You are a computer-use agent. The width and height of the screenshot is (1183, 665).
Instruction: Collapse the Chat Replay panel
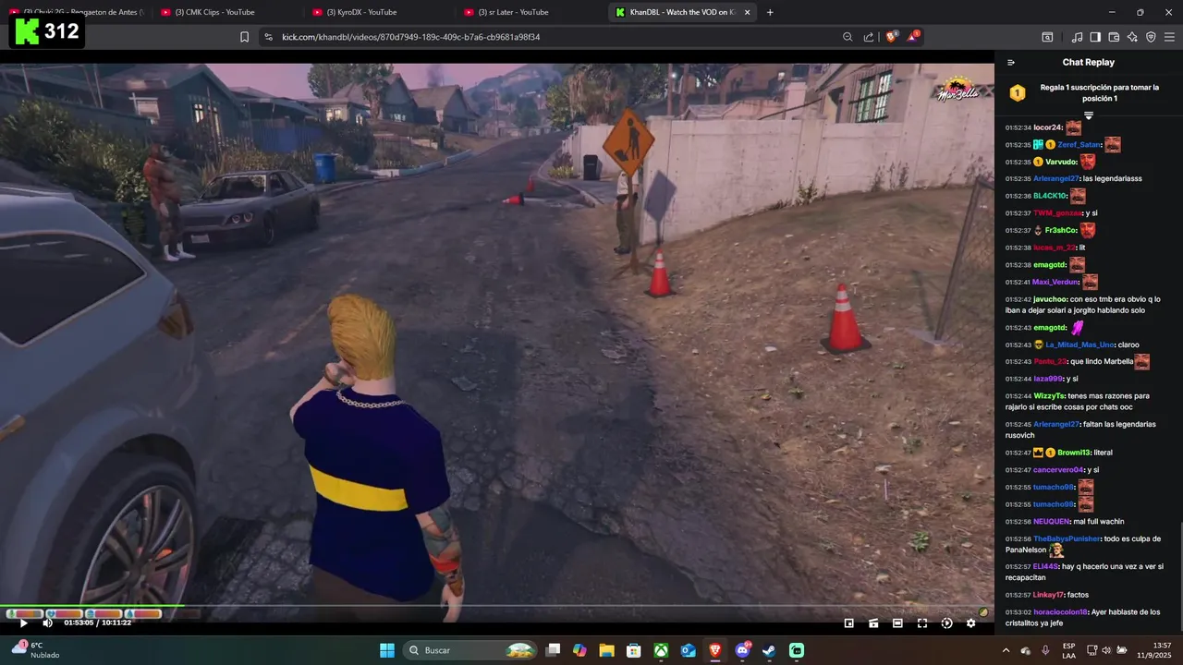tap(1011, 63)
